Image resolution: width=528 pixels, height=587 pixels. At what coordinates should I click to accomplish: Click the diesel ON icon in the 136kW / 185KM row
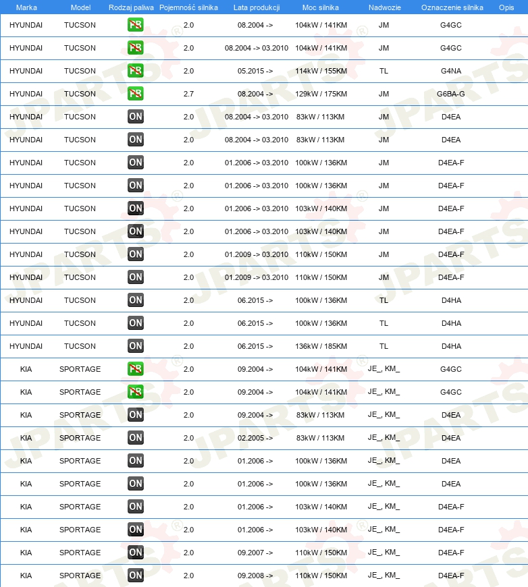click(x=135, y=346)
